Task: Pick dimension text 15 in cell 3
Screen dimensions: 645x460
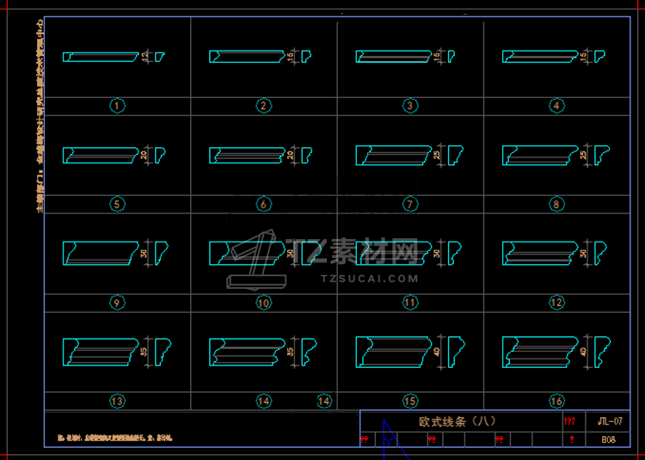Action: 437,57
